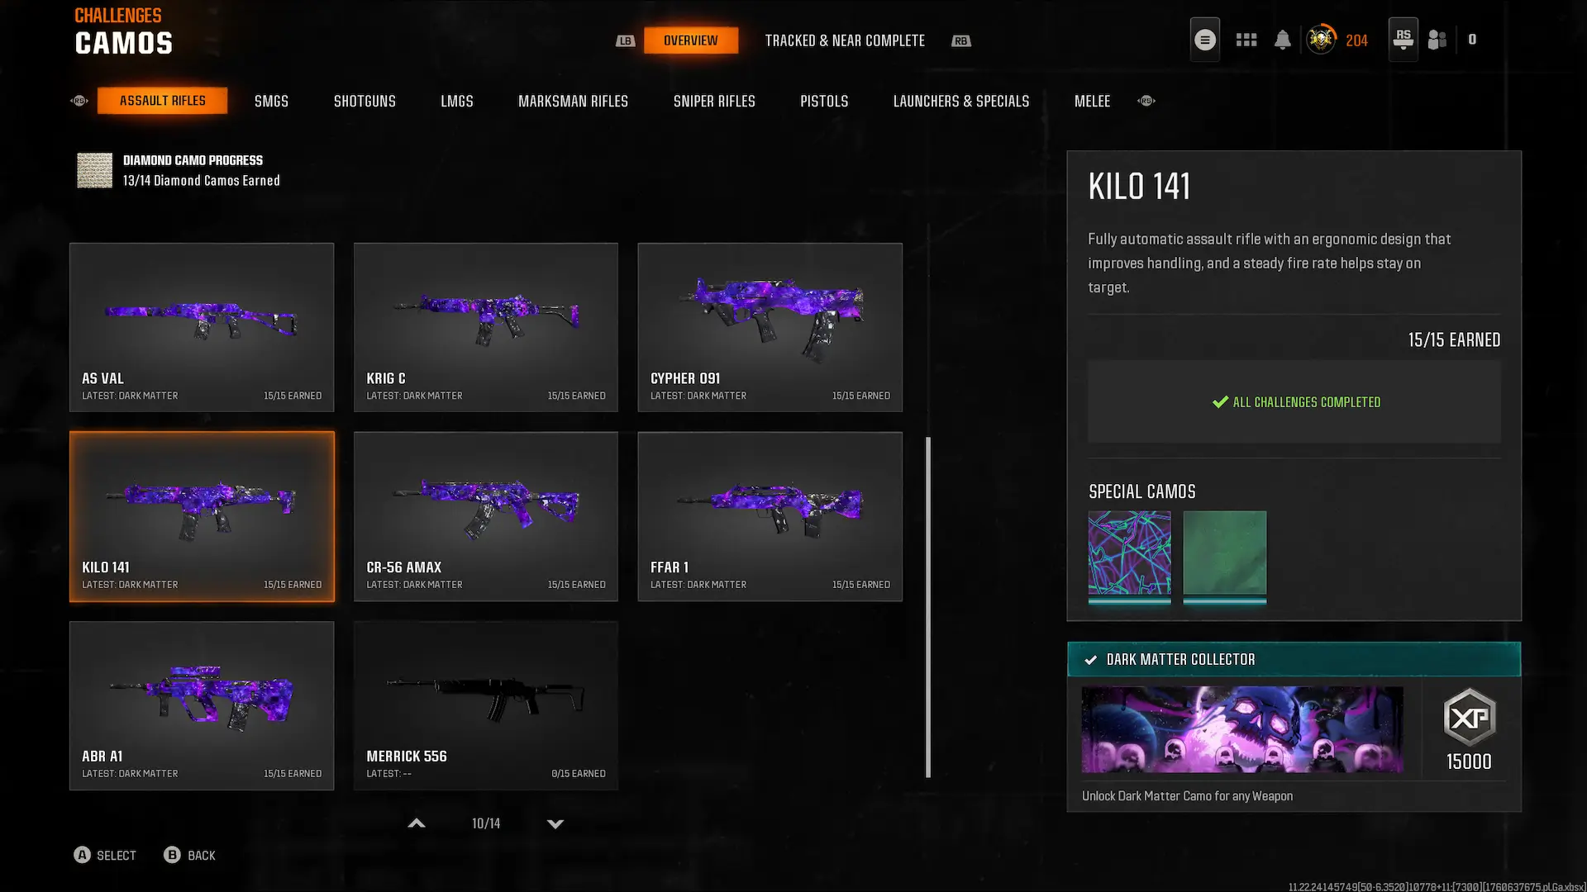The image size is (1587, 892).
Task: Click the prestige emblem next to 204
Action: (x=1321, y=39)
